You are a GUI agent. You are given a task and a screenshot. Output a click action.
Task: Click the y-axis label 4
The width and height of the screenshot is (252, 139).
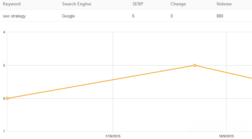point(4,32)
